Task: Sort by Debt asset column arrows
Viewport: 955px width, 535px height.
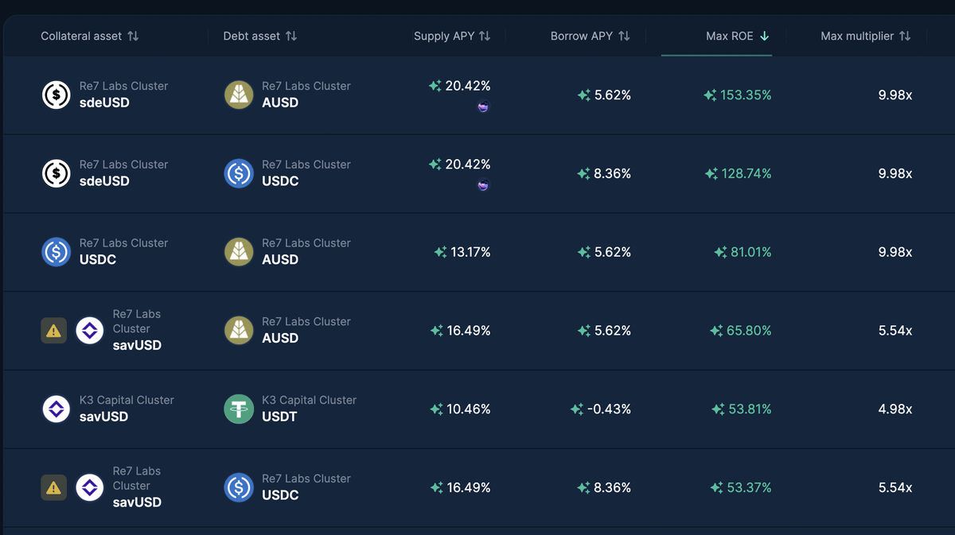Action: pos(291,36)
